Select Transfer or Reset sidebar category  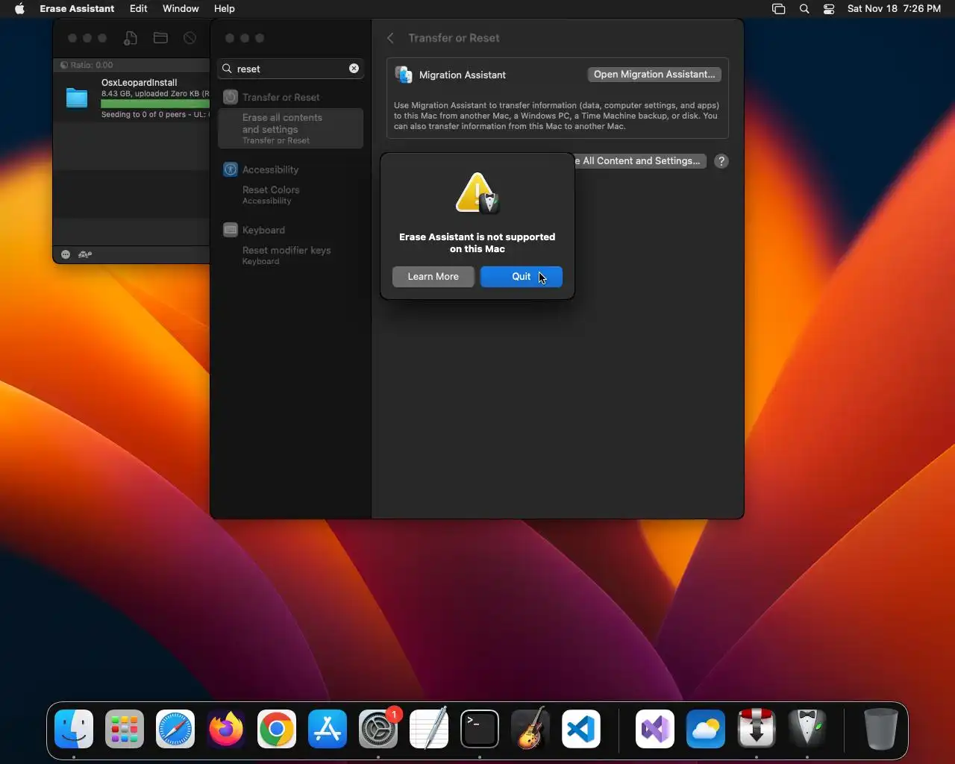click(290, 97)
